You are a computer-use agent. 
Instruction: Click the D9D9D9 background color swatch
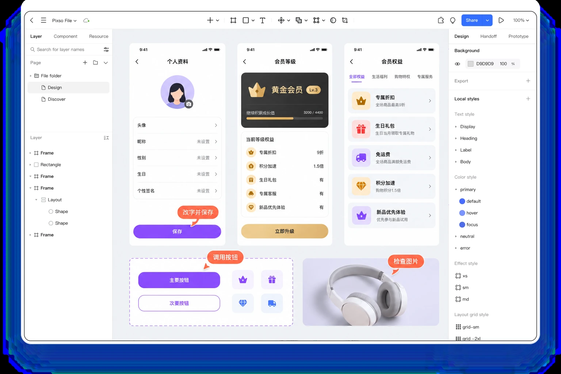coord(470,64)
